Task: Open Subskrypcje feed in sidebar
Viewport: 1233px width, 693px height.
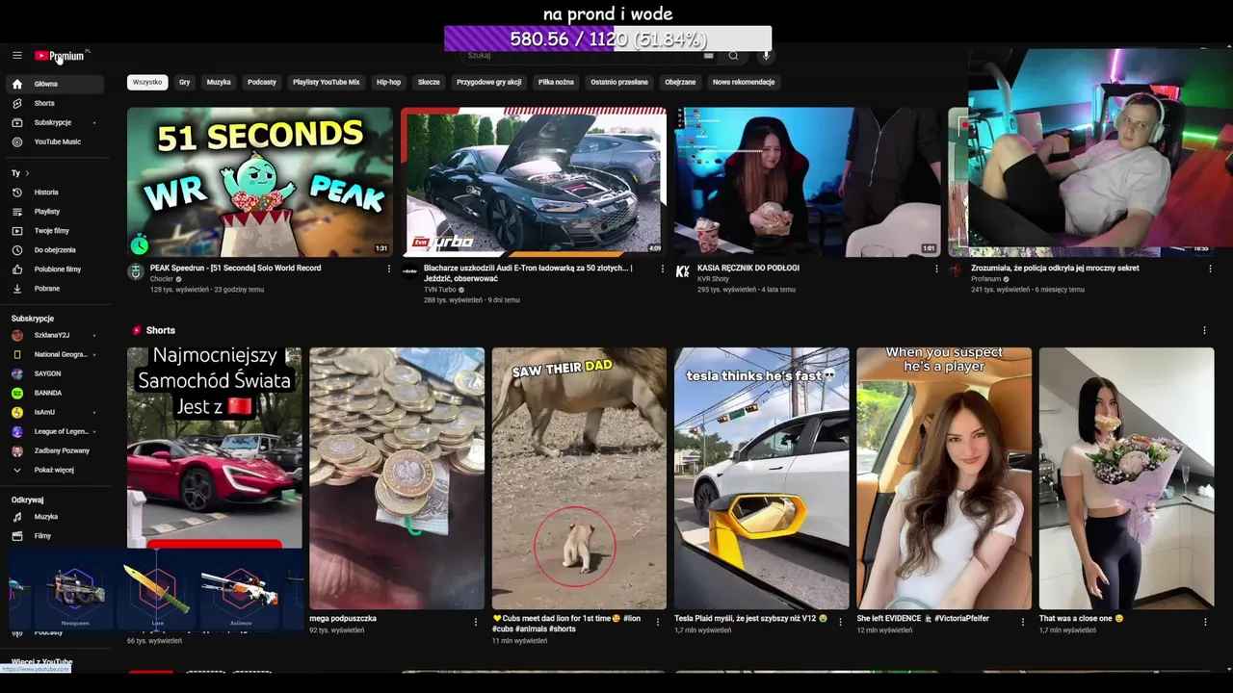Action: 56,122
